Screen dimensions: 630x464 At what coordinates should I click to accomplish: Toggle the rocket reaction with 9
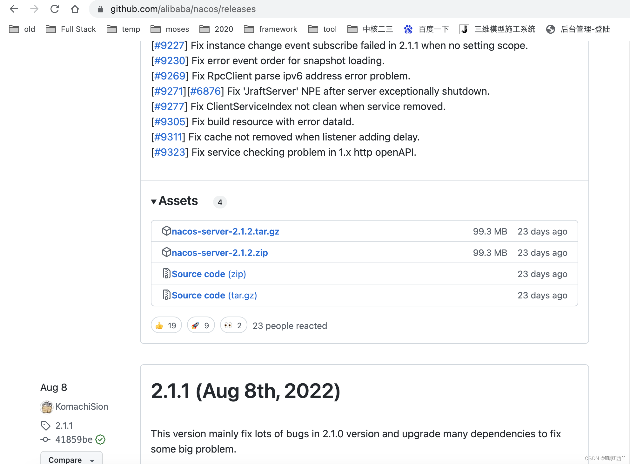[x=201, y=325]
